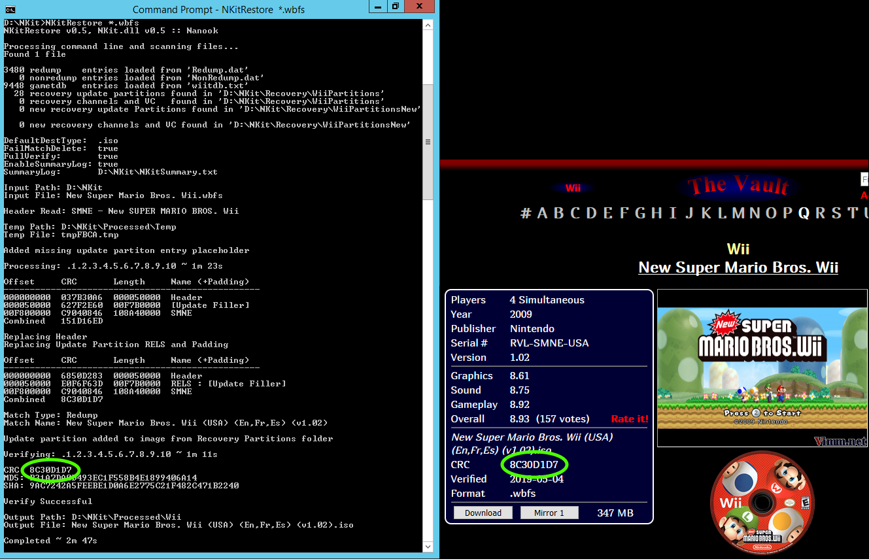Click the Temp File: tmpFBCA.tmp line
This screenshot has width=869, height=559.
(61, 235)
